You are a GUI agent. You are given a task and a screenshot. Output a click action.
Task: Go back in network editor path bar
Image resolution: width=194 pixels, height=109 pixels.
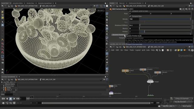pyautogui.click(x=111, y=47)
